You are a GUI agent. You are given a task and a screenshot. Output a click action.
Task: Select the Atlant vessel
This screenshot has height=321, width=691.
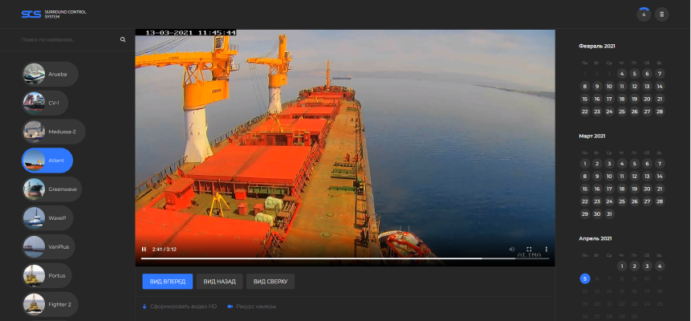pyautogui.click(x=47, y=160)
